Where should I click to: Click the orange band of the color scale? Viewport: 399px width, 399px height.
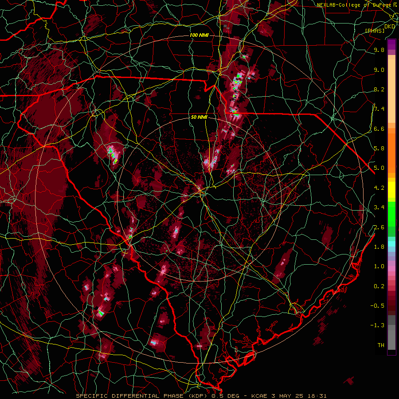pyautogui.click(x=391, y=153)
